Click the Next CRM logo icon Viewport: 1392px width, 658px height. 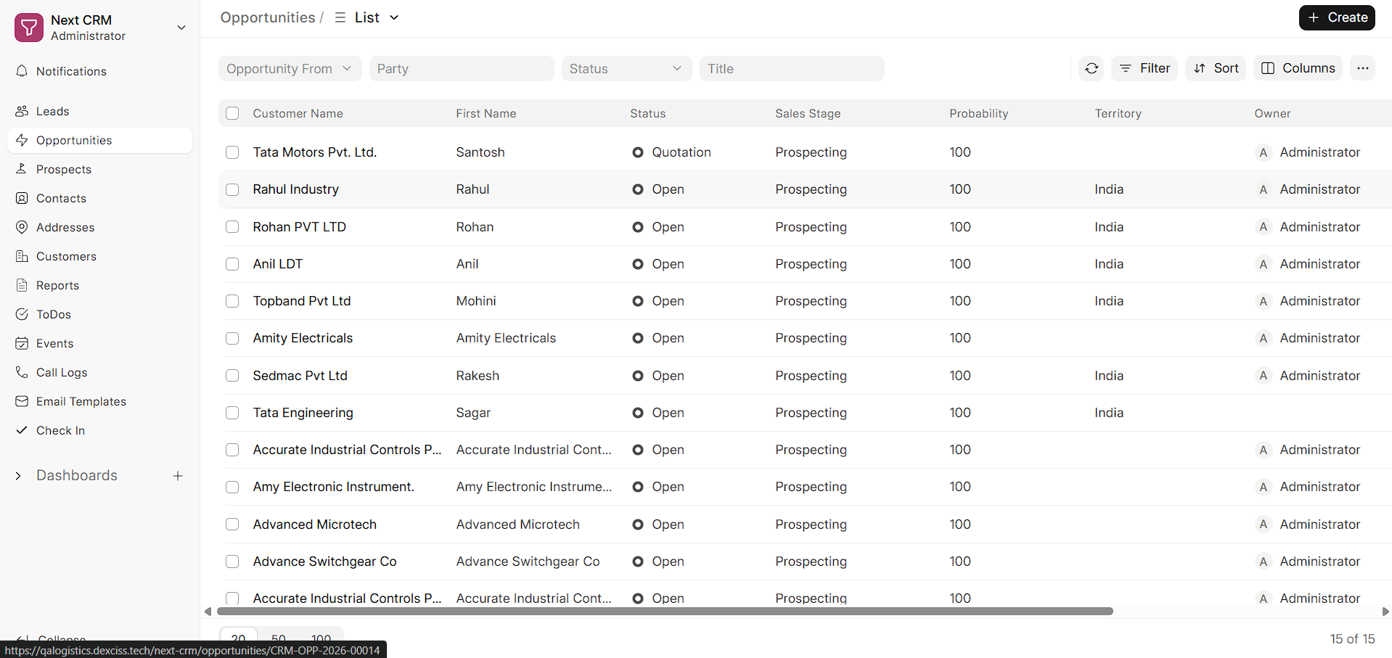click(x=29, y=28)
